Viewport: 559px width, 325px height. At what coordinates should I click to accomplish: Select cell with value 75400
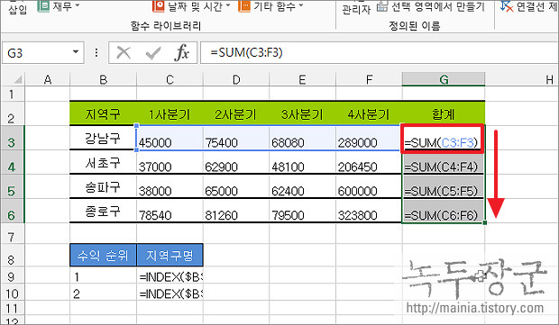click(x=236, y=138)
